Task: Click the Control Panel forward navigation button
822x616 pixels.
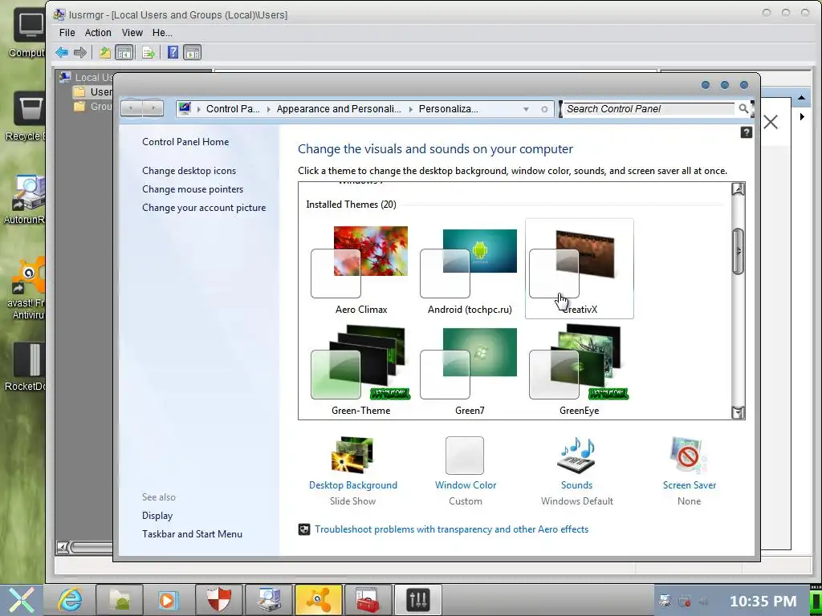Action: 153,108
